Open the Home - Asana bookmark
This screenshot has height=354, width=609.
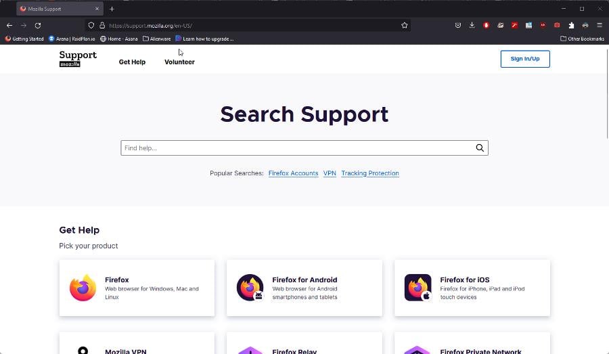(119, 39)
